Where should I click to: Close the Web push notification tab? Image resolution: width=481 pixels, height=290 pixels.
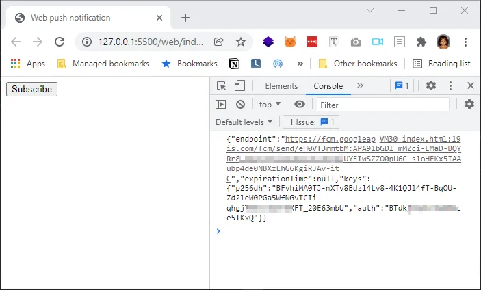[159, 18]
